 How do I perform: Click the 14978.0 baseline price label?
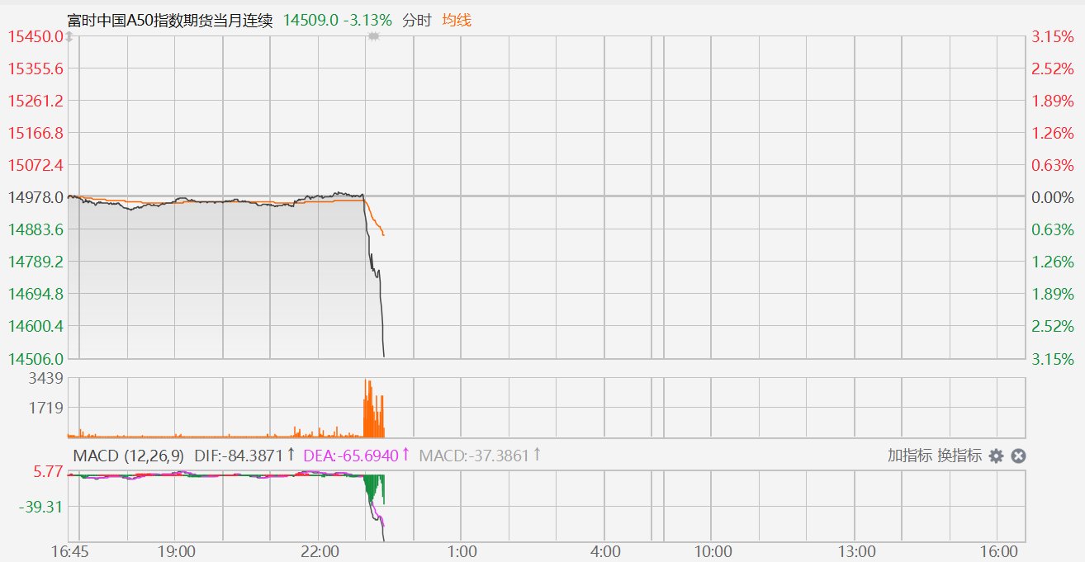(x=36, y=197)
